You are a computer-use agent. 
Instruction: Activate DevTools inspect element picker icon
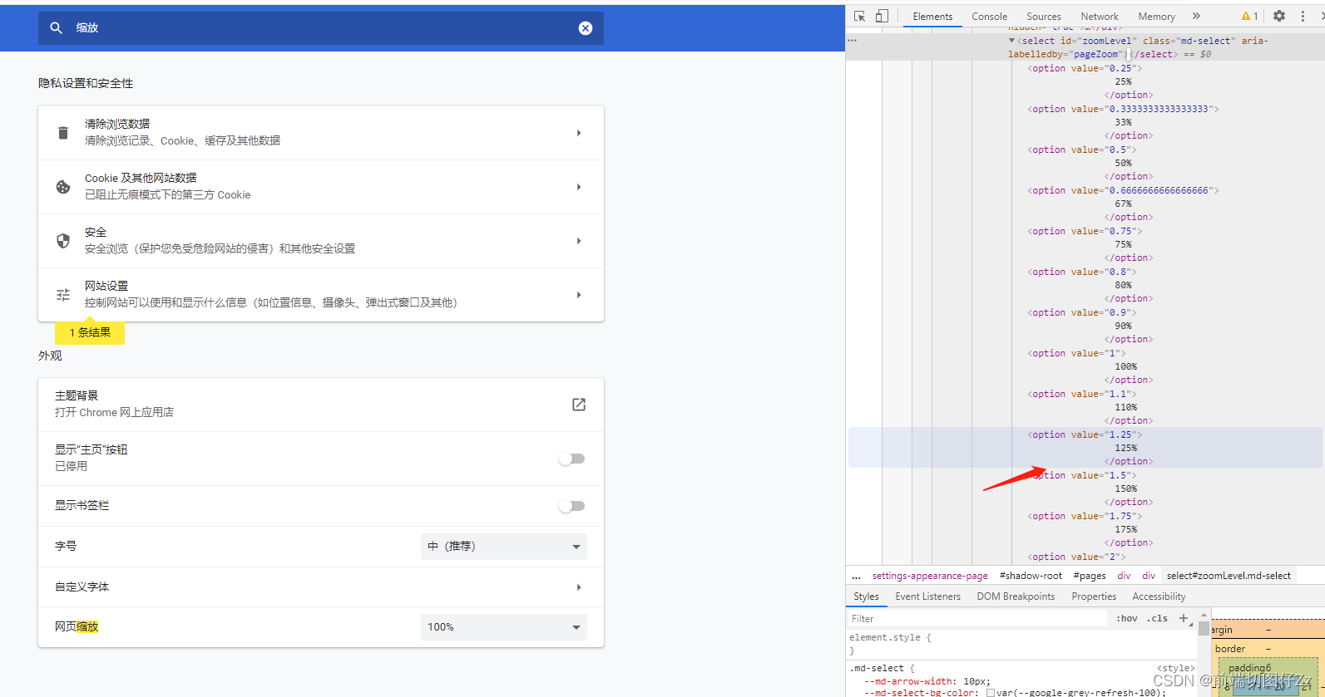860,17
